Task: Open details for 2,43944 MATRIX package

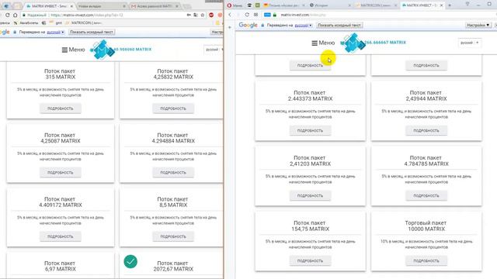Action: 426,131
